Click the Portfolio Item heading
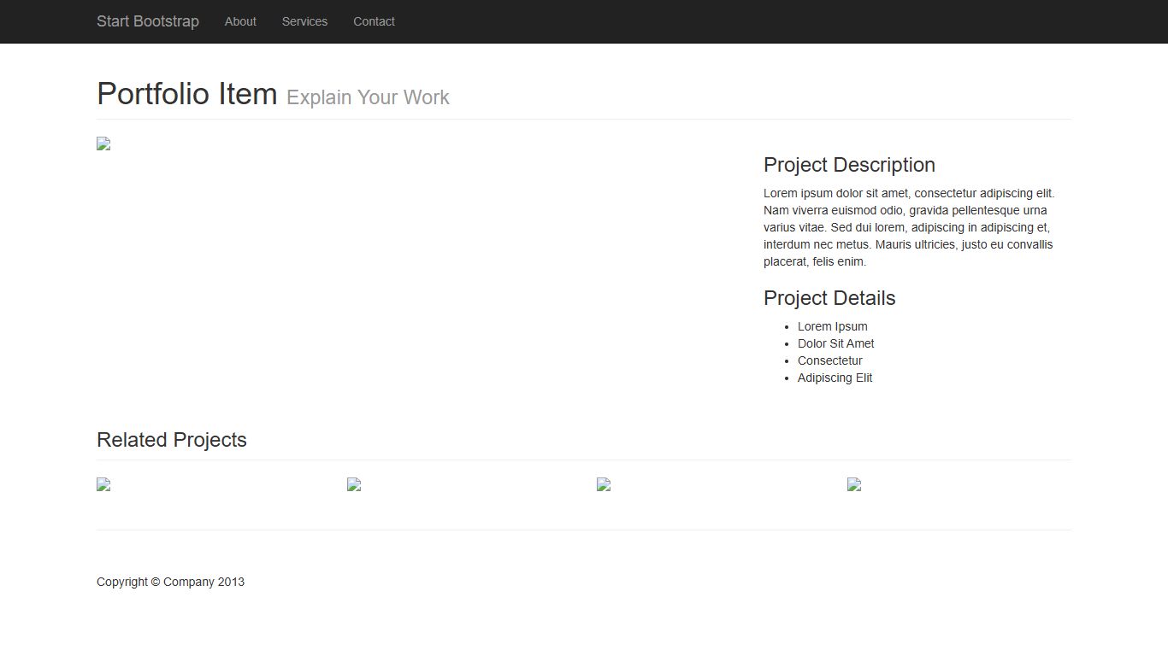This screenshot has width=1168, height=656. pos(186,94)
